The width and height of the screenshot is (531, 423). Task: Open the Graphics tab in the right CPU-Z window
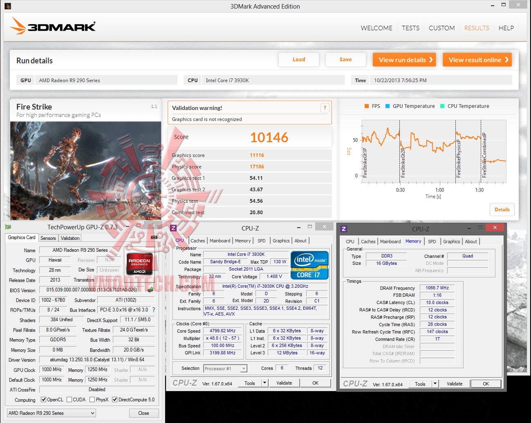click(x=452, y=242)
